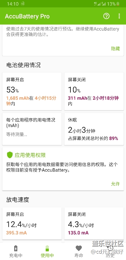126x260 pixels.
Task: Open the help question mark icon
Action: click(106, 16)
